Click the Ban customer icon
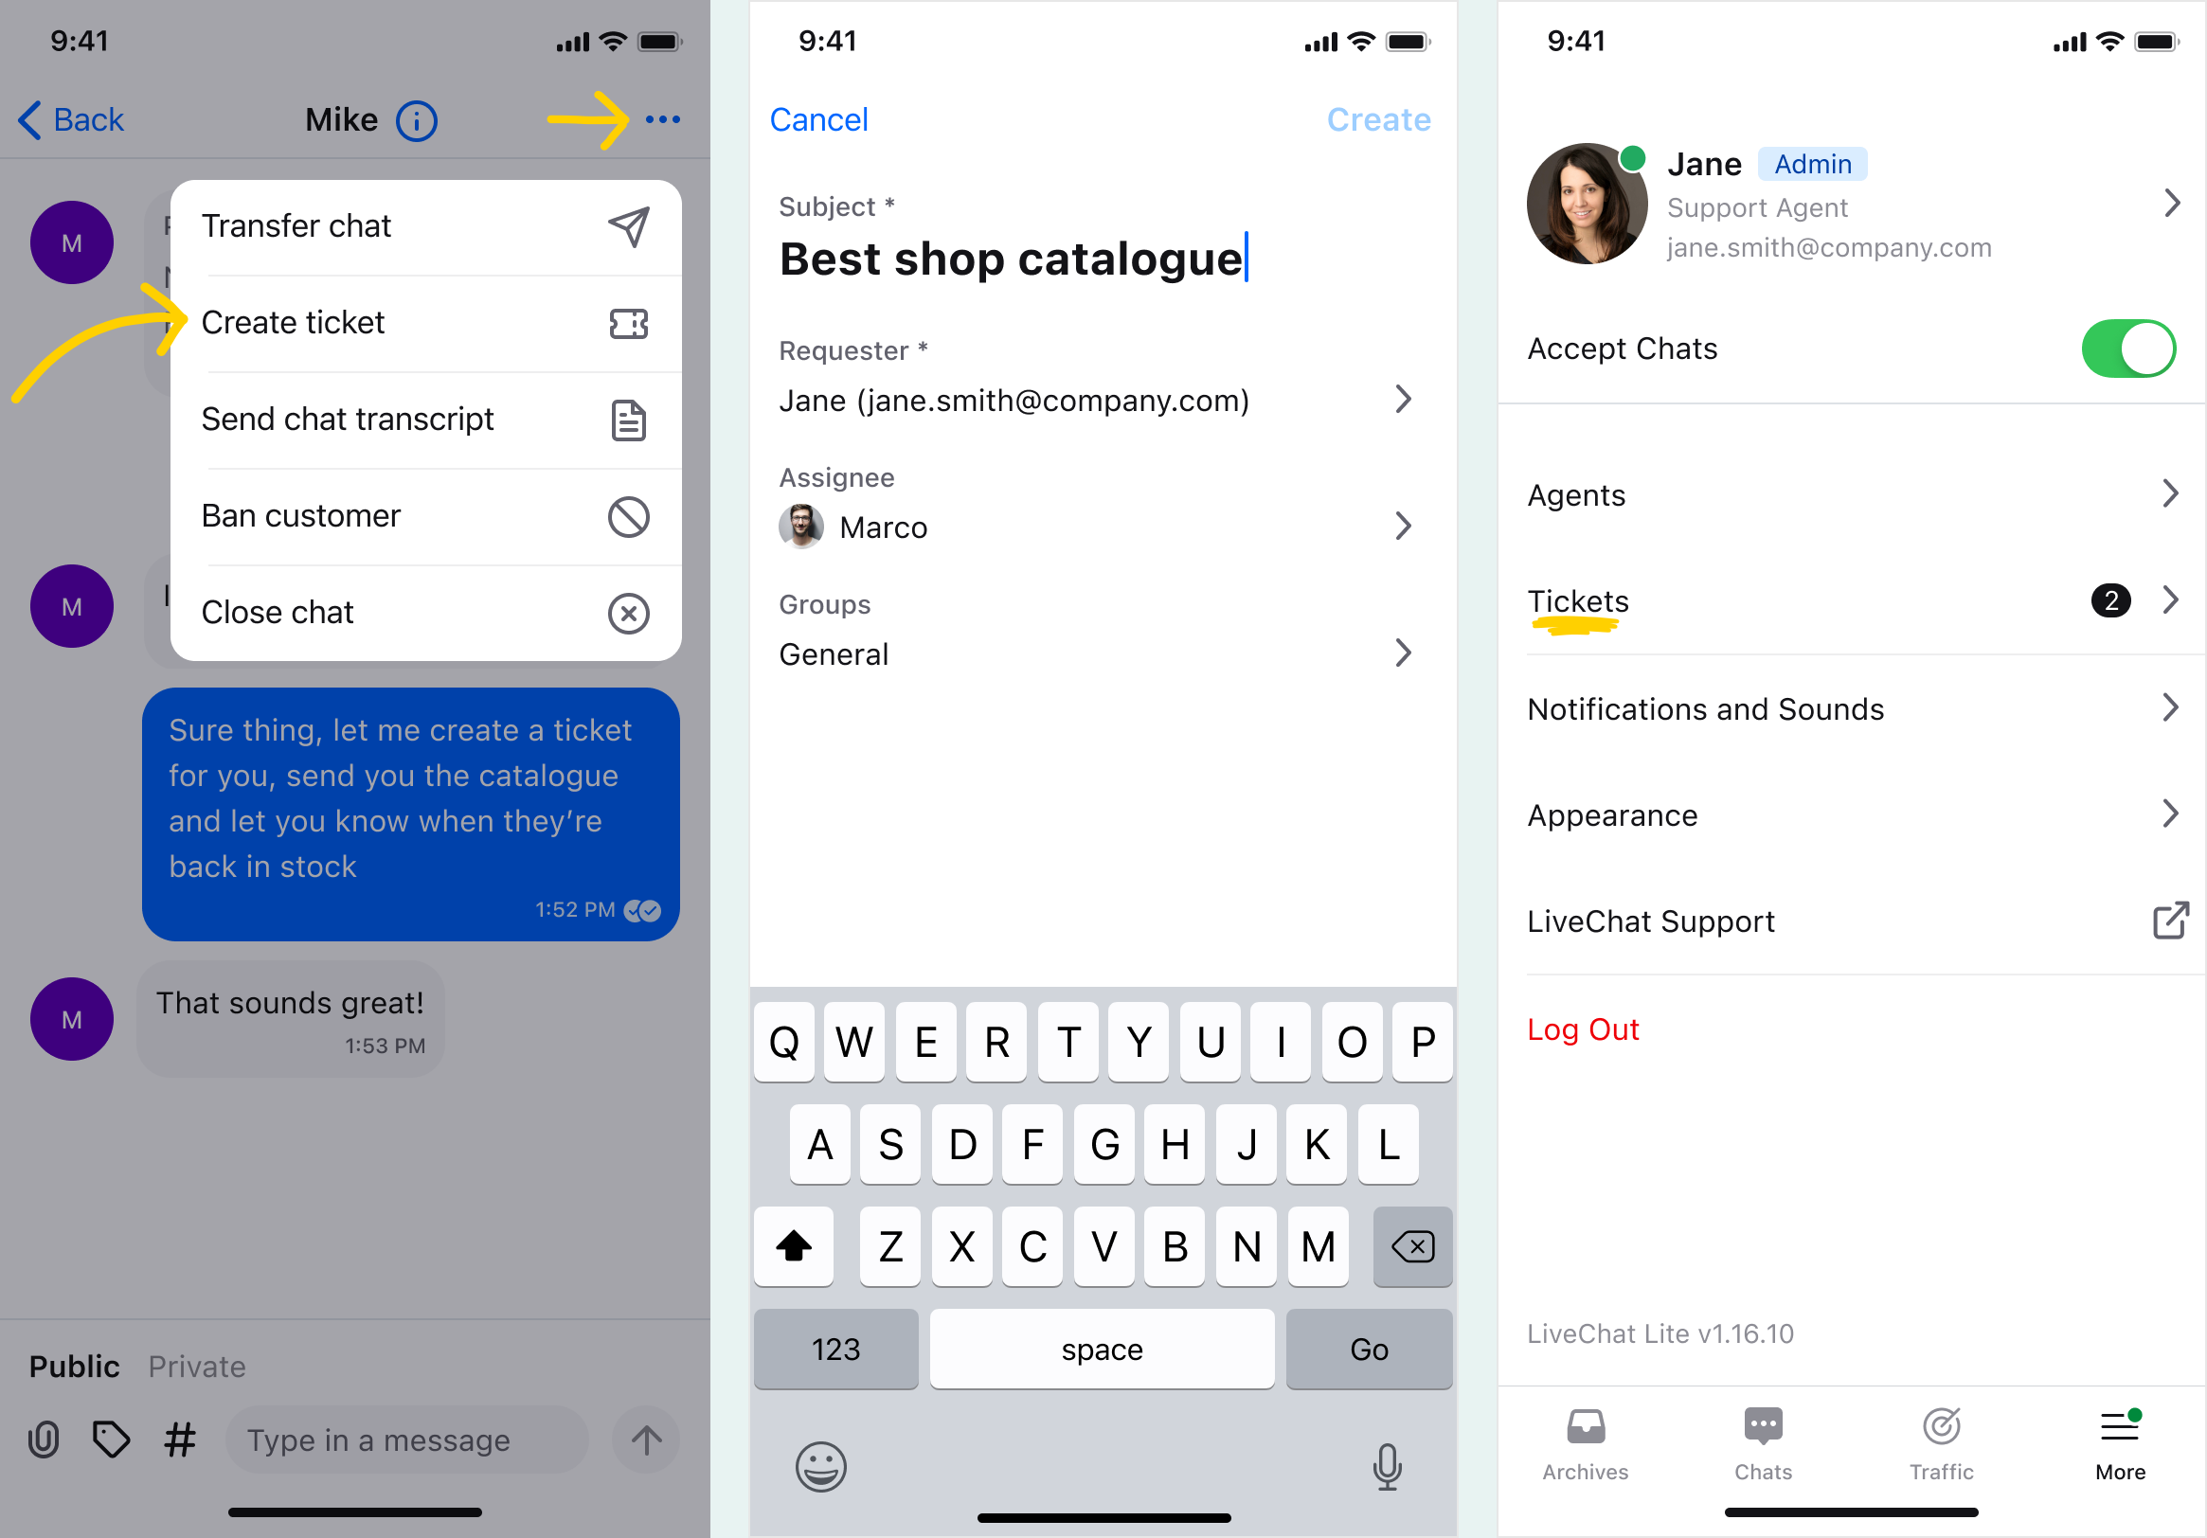 627,516
